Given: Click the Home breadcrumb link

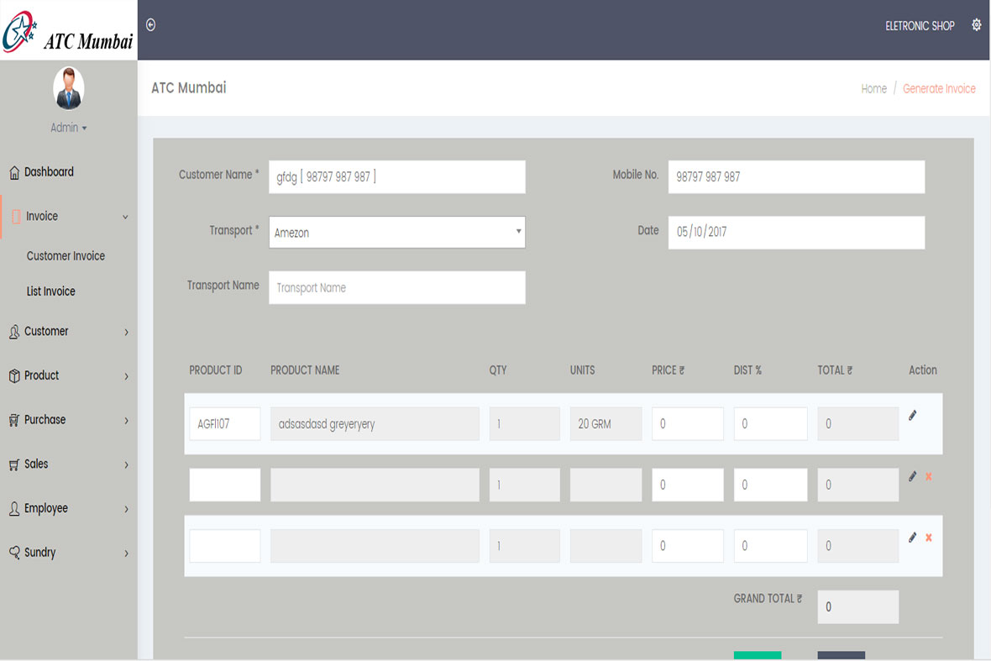Looking at the screenshot, I should coord(873,88).
